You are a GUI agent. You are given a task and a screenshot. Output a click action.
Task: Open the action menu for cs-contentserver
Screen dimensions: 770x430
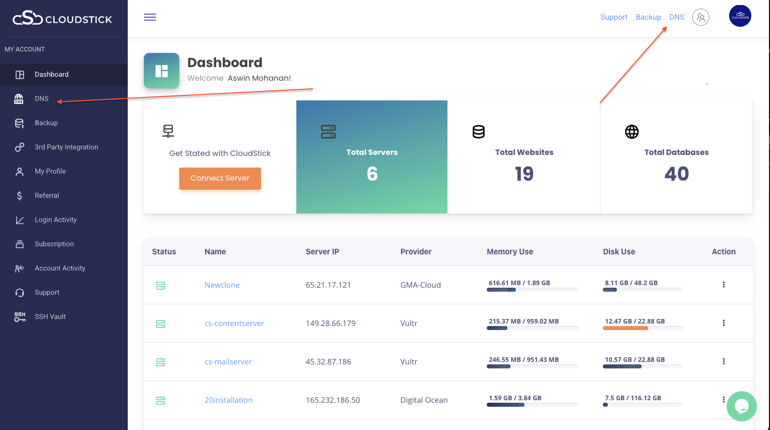pos(724,323)
